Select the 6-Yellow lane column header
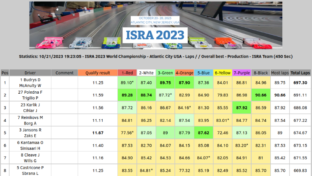 (x=223, y=73)
